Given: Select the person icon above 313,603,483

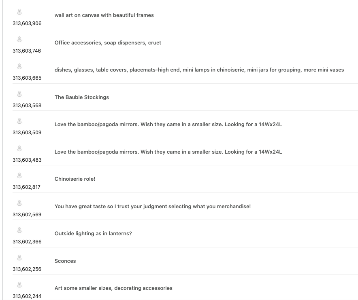Looking at the screenshot, I should pos(19,149).
